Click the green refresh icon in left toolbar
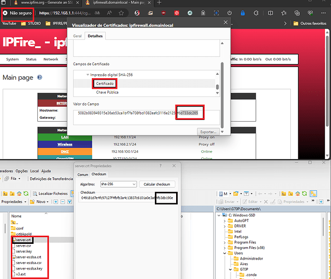 [x=26, y=194]
